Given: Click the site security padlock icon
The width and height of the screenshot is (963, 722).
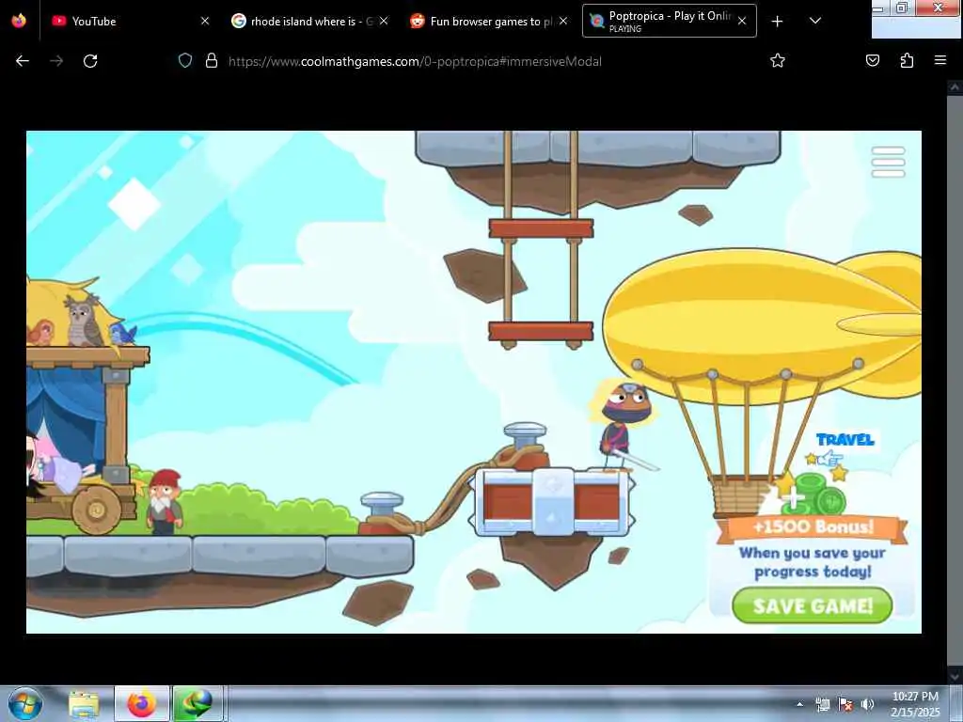Looking at the screenshot, I should click(212, 61).
